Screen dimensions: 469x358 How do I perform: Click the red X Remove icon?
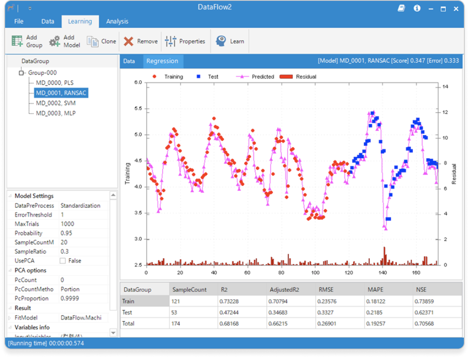[x=129, y=41]
